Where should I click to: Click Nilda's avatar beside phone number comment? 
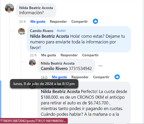tap(32, 63)
